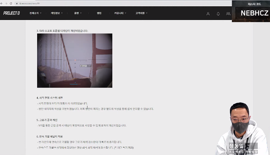The height and width of the screenshot is (155, 270).
Task: Click the SVD scope screenshot image
Action: click(74, 60)
